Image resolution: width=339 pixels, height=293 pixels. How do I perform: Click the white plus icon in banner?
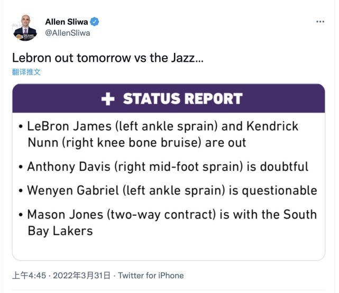[108, 99]
